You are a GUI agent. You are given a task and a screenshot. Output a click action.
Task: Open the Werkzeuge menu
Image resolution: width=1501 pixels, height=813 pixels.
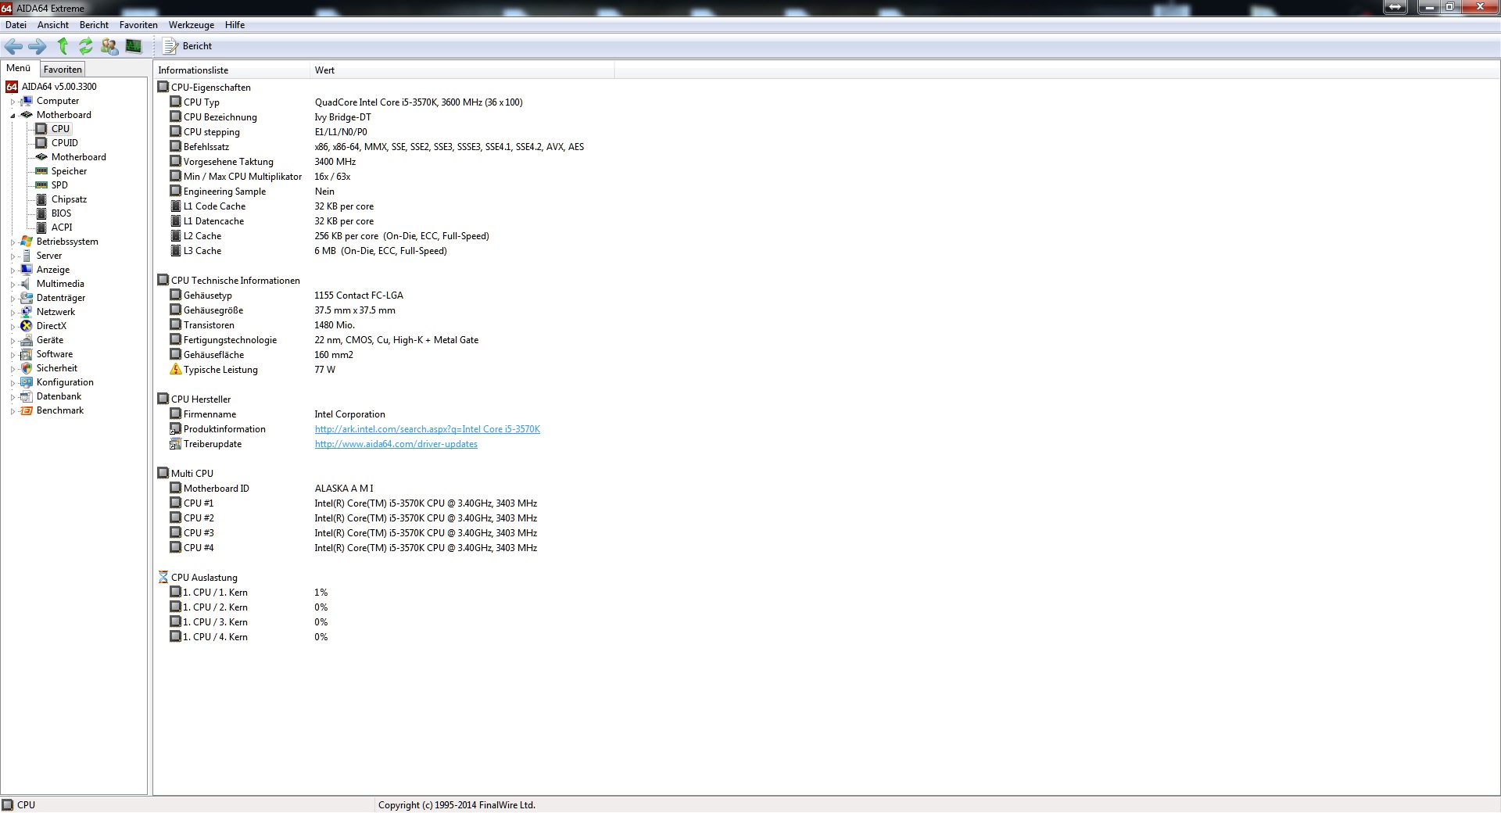pyautogui.click(x=192, y=25)
